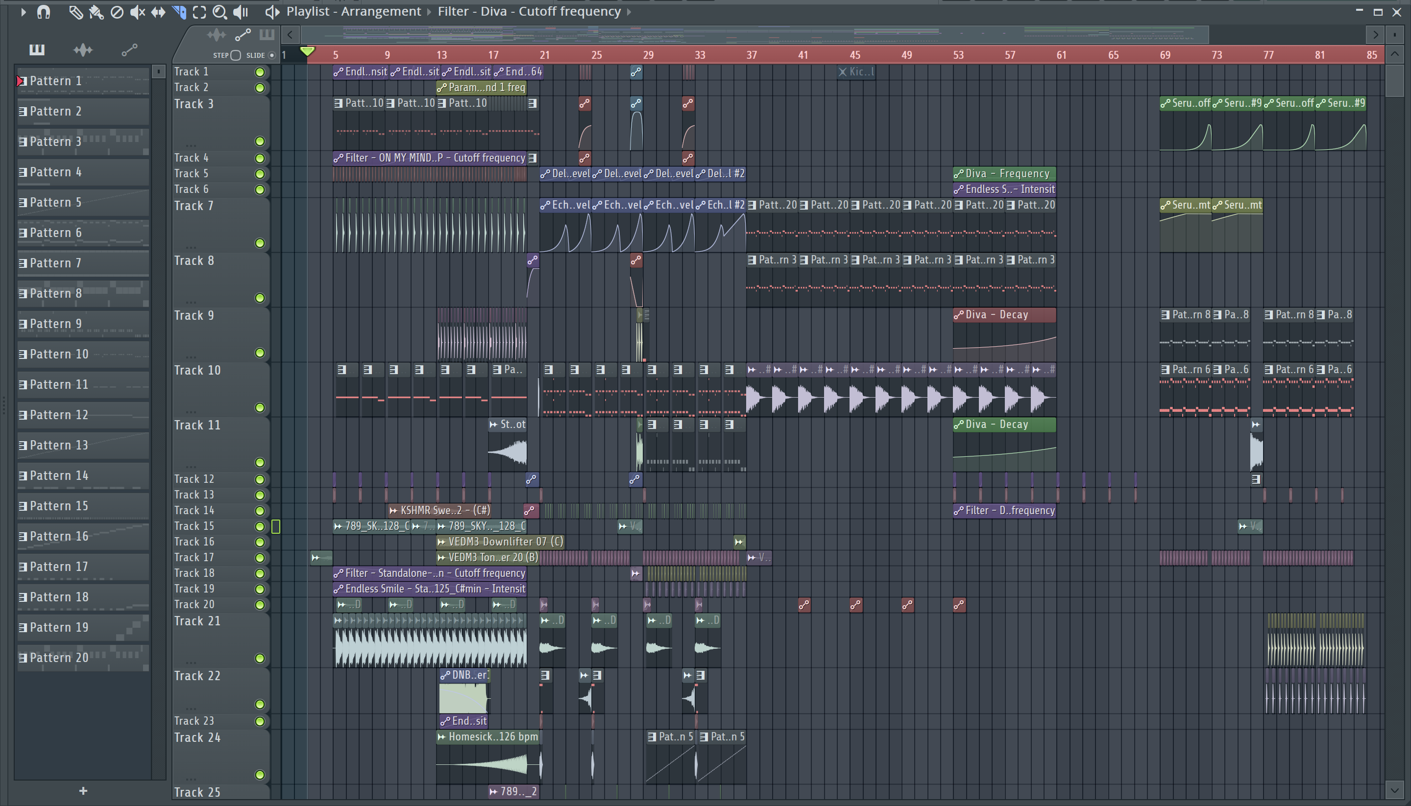
Task: Focus audio clips in playlist header
Action: [216, 35]
